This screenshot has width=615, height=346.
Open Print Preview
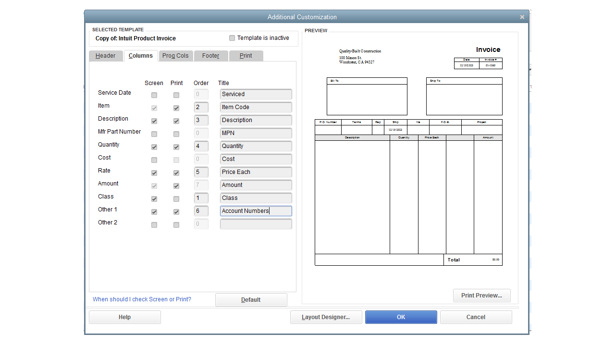[481, 296]
